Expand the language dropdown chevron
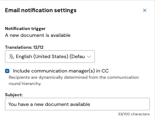 pos(89,57)
